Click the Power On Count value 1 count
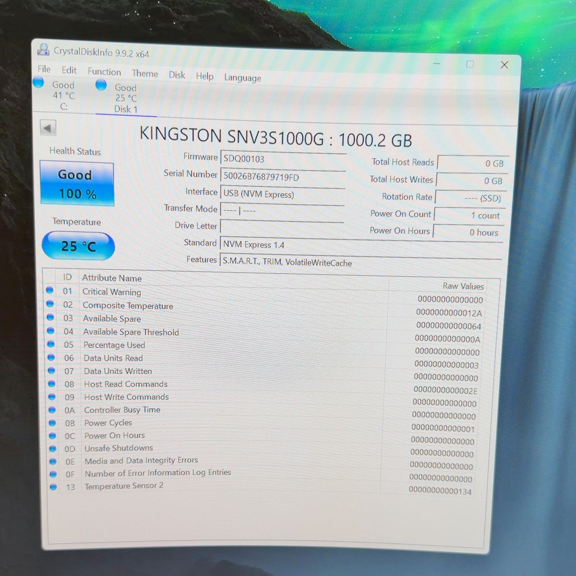The width and height of the screenshot is (576, 576). [469, 216]
